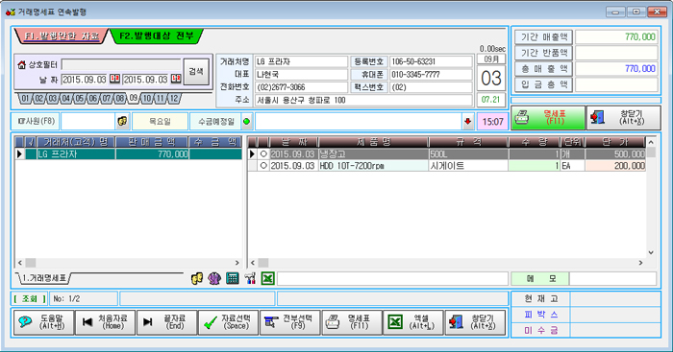Click the 메모 label button
Image resolution: width=673 pixels, height=352 pixels.
540,279
